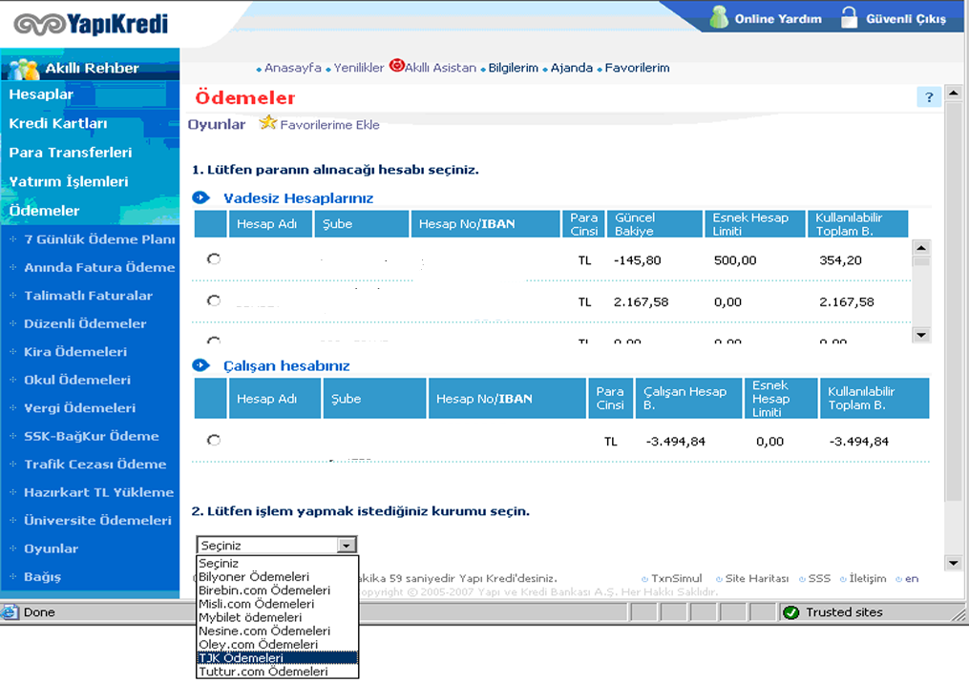This screenshot has height=683, width=969.
Task: Collapse the Vadesiz Hesaplarınız arrow icon
Action: pos(200,197)
